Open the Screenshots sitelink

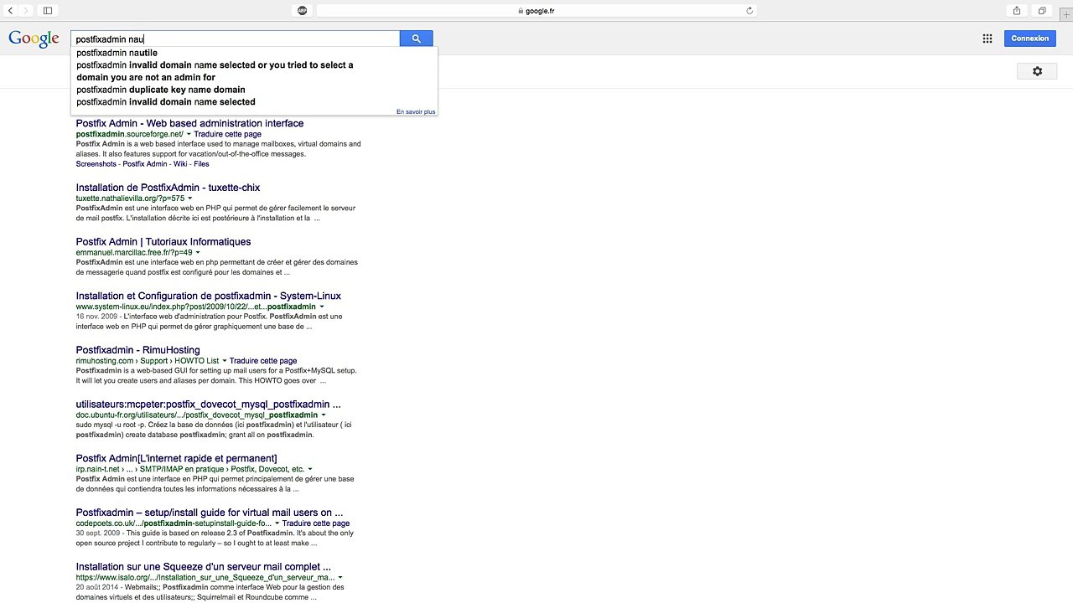tap(96, 164)
